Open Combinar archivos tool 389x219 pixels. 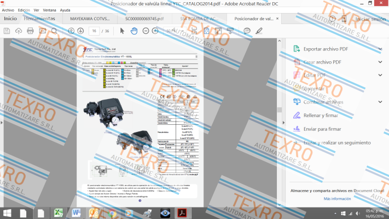[x=323, y=102]
